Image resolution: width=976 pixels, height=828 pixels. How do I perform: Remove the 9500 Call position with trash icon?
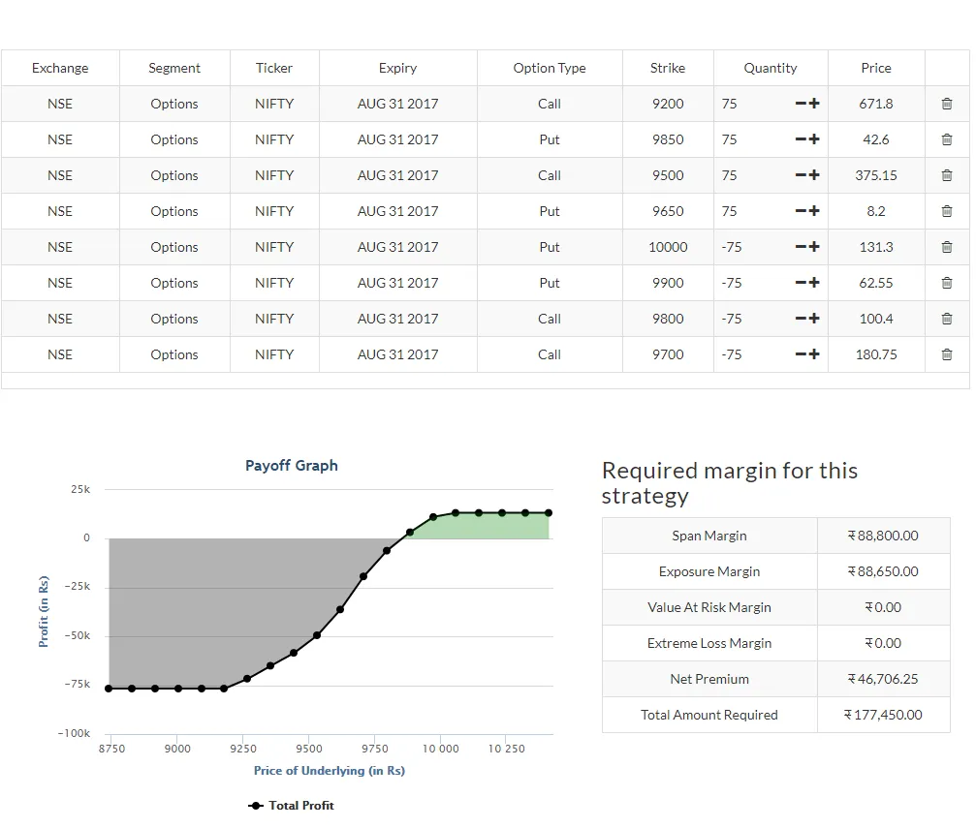947,175
